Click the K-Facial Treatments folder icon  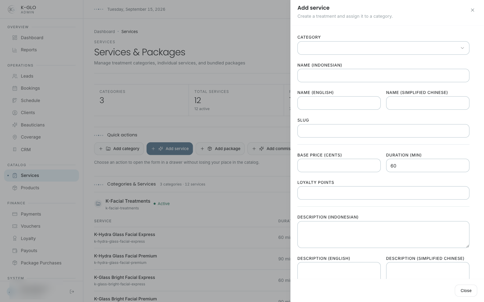(98, 204)
